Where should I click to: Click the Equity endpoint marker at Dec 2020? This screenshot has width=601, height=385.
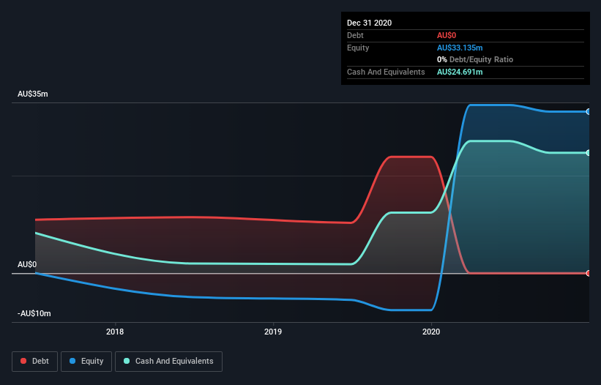pos(589,112)
